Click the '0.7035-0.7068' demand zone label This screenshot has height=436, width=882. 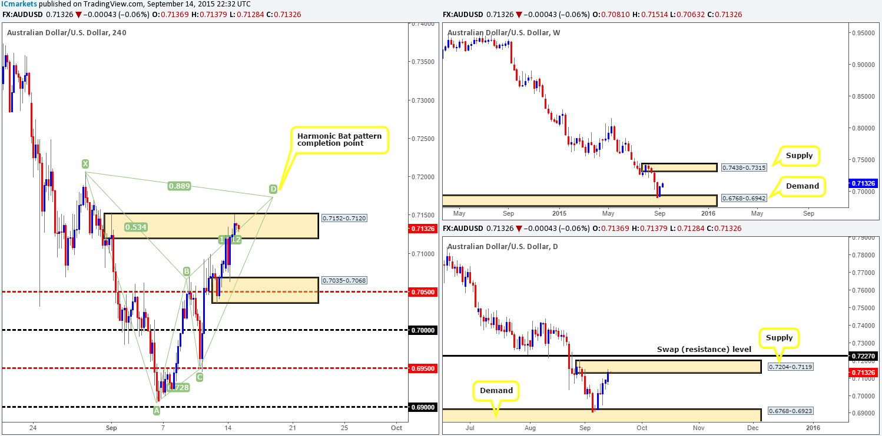pos(344,281)
